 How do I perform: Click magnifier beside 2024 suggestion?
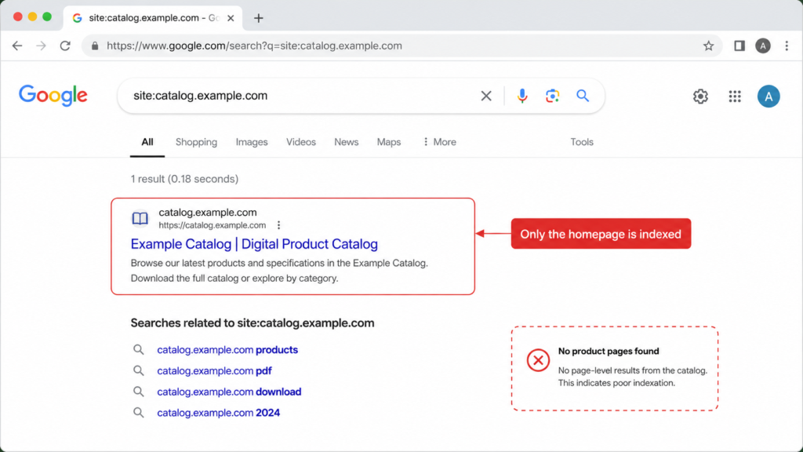point(138,413)
